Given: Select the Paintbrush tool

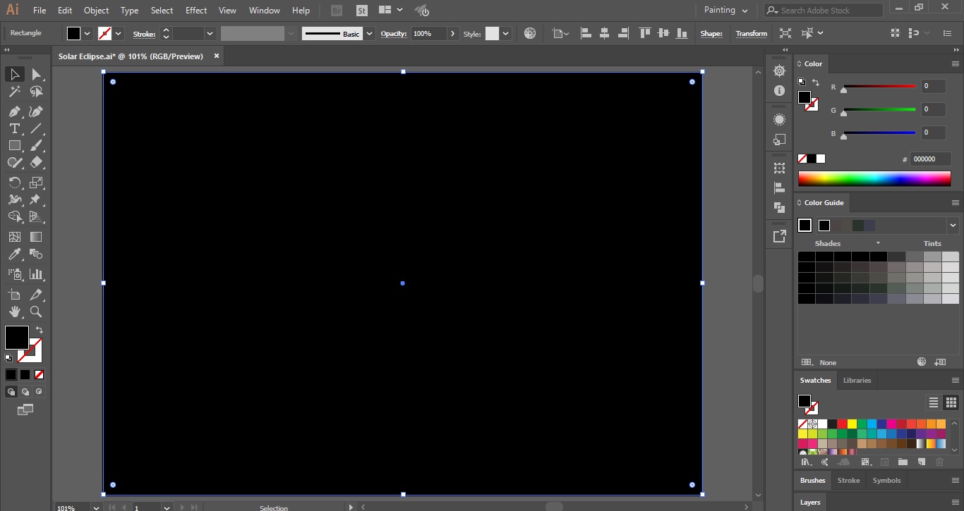Looking at the screenshot, I should pyautogui.click(x=35, y=145).
